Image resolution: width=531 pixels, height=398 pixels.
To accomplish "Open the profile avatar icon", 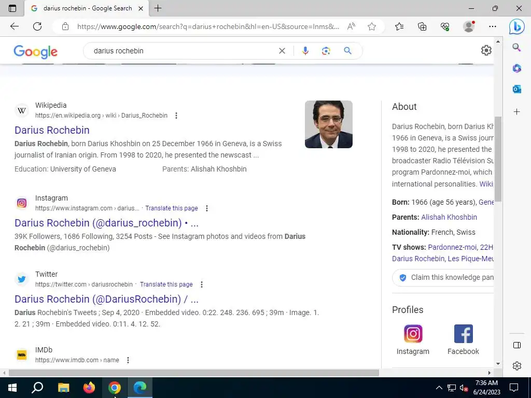I will coord(469,26).
